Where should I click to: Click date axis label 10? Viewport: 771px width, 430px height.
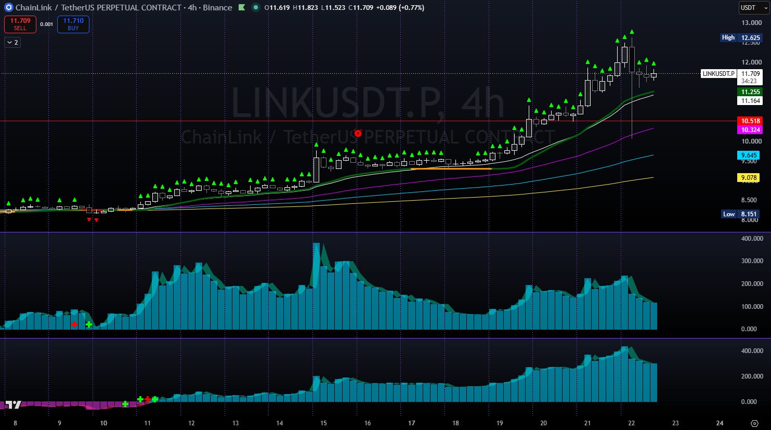103,423
